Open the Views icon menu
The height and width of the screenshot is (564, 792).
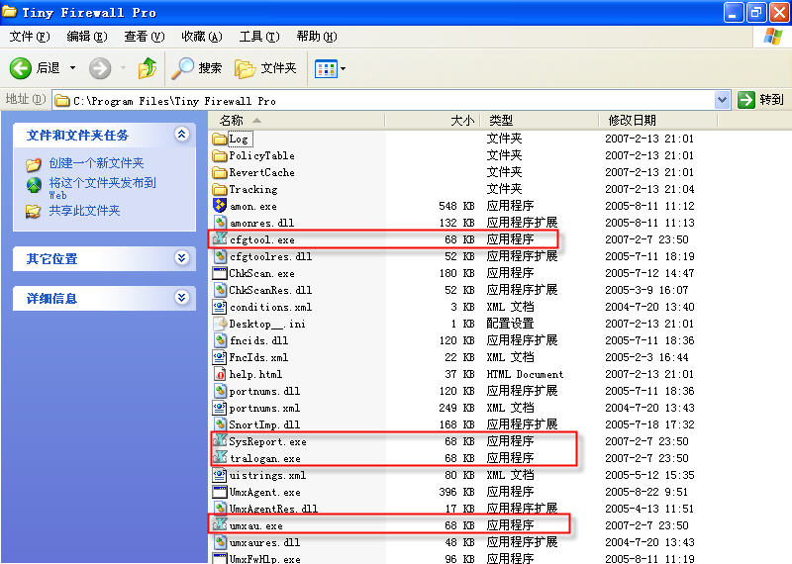click(326, 68)
